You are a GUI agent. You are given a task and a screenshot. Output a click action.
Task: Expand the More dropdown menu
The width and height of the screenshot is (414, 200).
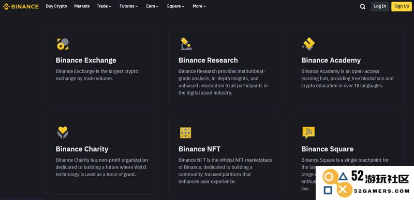(x=199, y=6)
